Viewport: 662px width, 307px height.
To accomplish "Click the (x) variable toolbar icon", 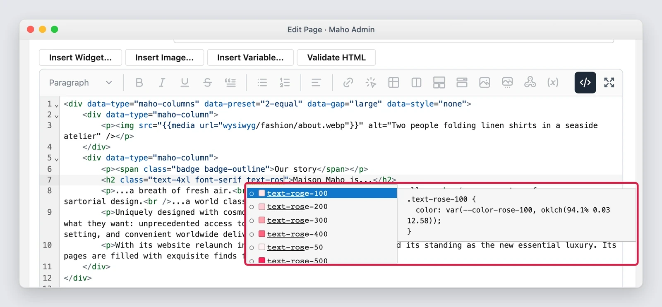I will point(553,83).
